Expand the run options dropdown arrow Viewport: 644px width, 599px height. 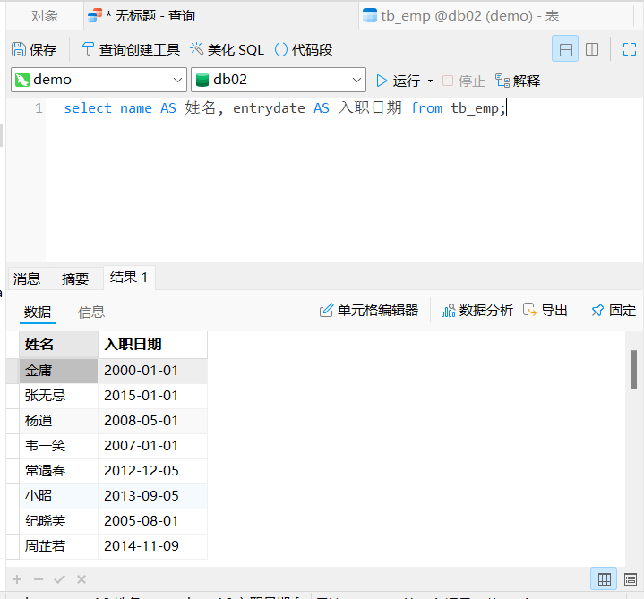[431, 81]
